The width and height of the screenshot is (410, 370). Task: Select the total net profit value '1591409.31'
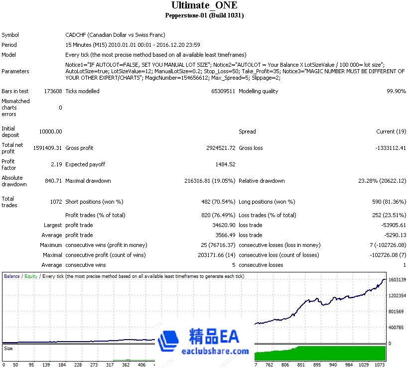(x=47, y=148)
